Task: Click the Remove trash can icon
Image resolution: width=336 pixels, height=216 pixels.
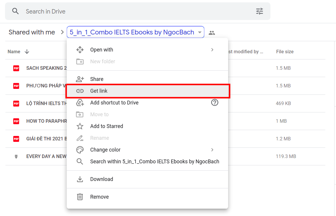Action: [x=80, y=197]
